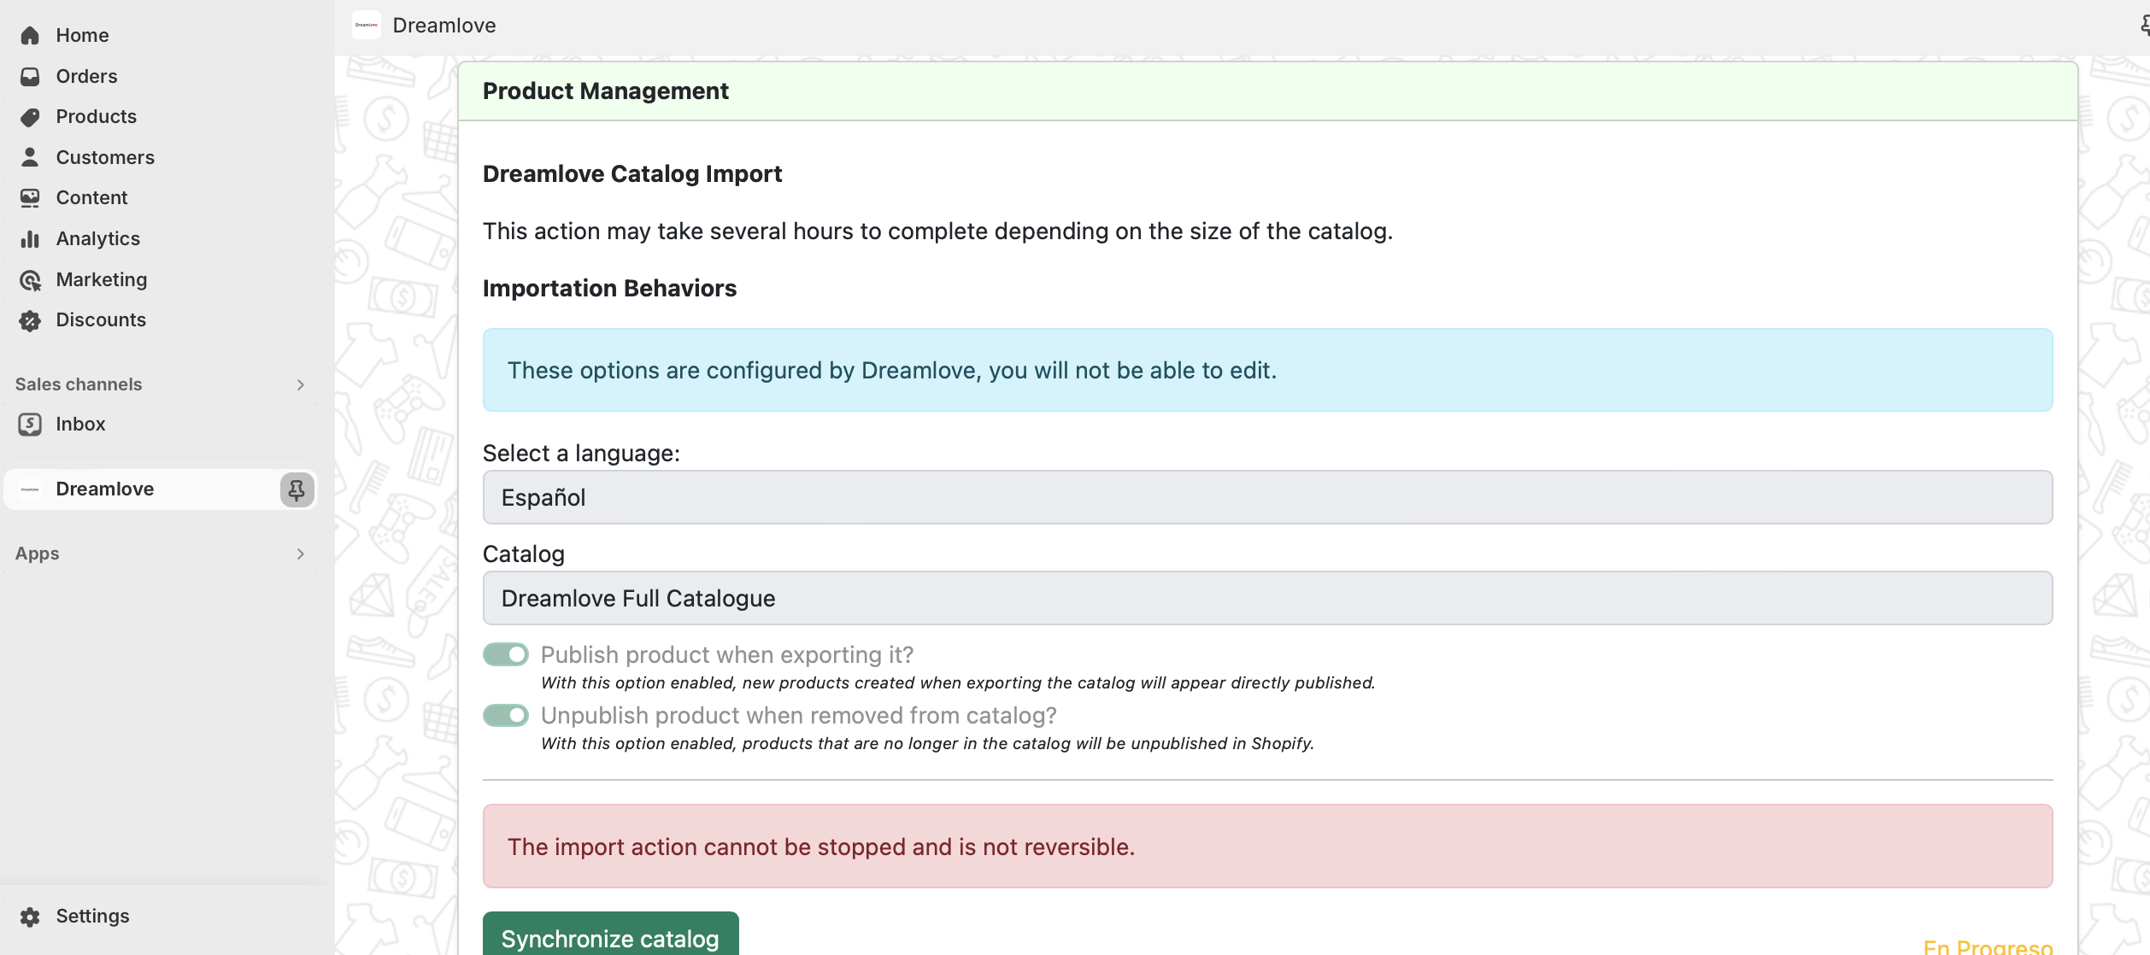Click the Home house icon
Image resolution: width=2150 pixels, height=955 pixels.
point(30,35)
